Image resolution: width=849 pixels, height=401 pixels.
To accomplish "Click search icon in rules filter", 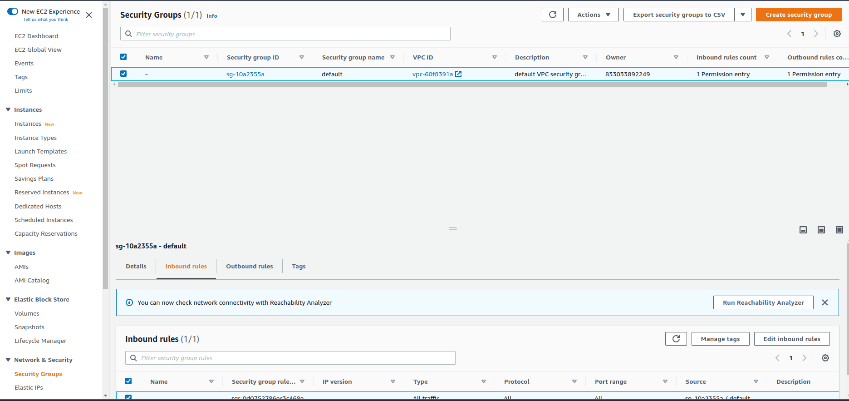I will pos(133,358).
